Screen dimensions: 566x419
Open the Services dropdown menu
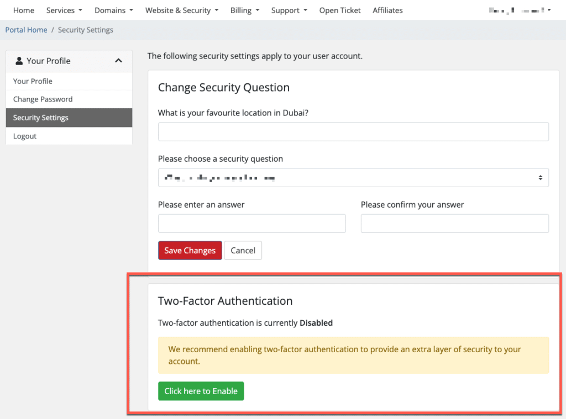click(x=64, y=10)
